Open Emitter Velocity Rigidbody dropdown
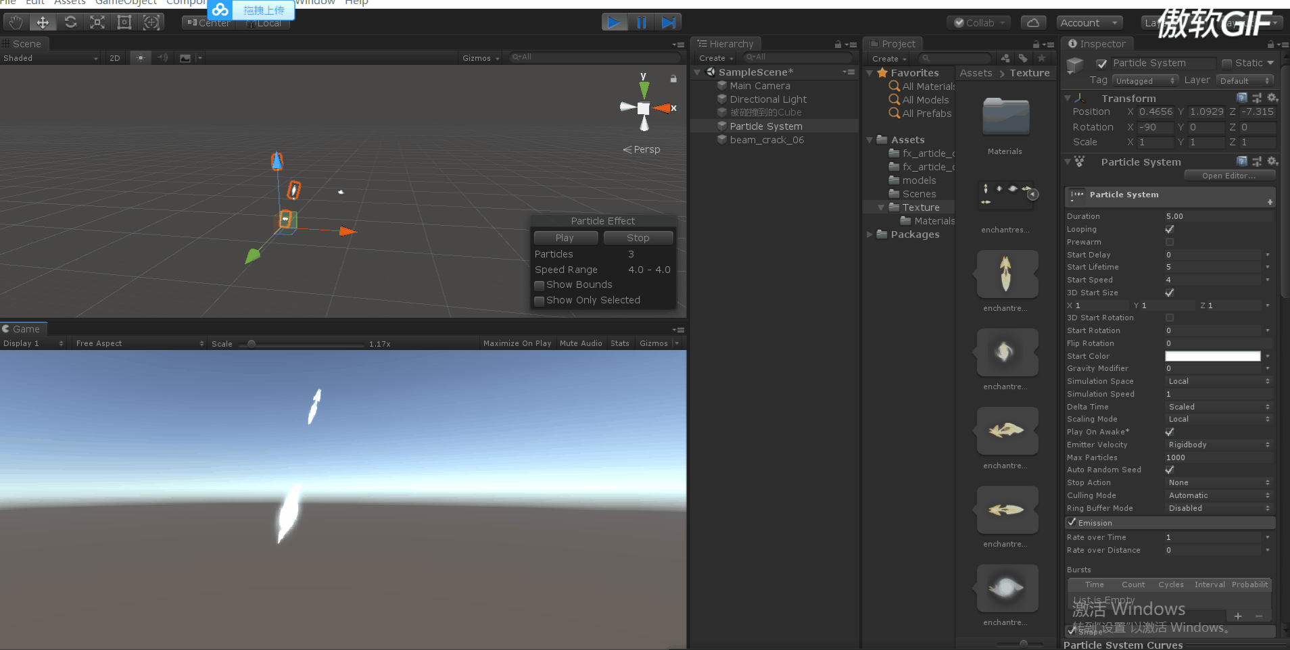 1218,445
